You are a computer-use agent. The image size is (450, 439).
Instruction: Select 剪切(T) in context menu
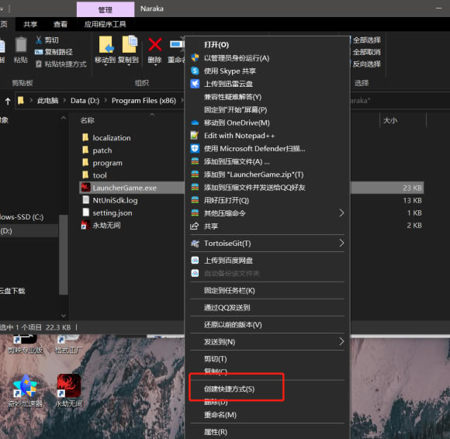267,358
